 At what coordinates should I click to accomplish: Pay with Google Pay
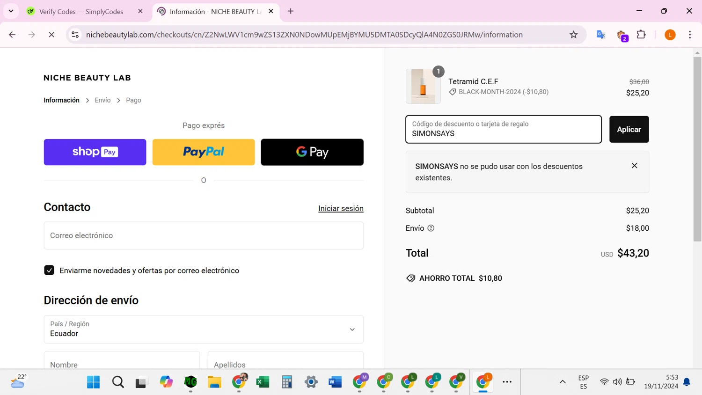[312, 152]
